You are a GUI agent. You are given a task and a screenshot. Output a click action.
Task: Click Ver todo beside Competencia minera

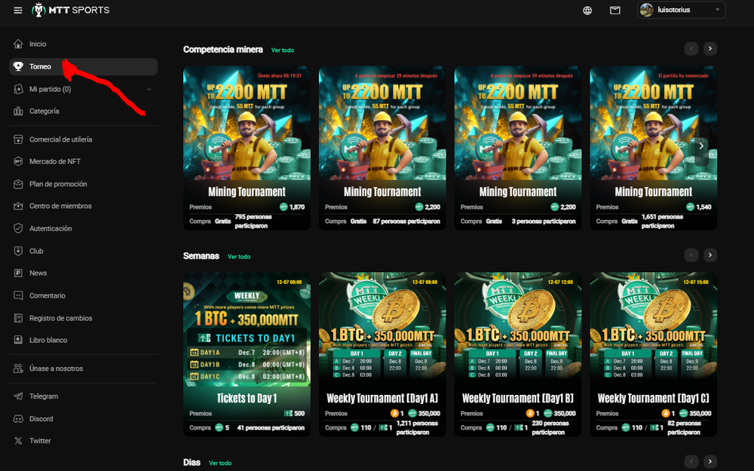coord(283,50)
